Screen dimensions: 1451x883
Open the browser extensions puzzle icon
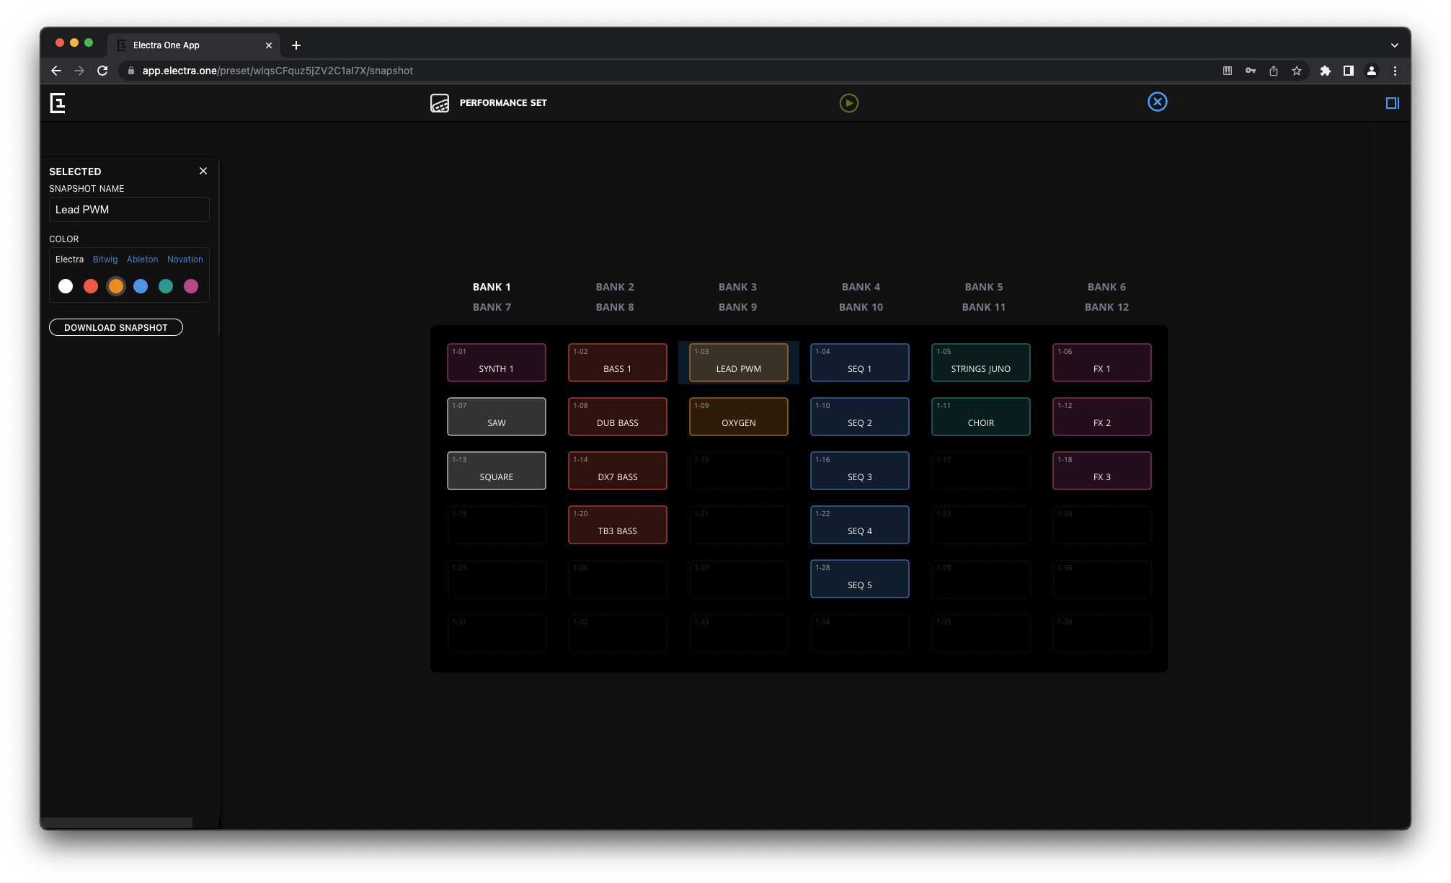(x=1326, y=71)
